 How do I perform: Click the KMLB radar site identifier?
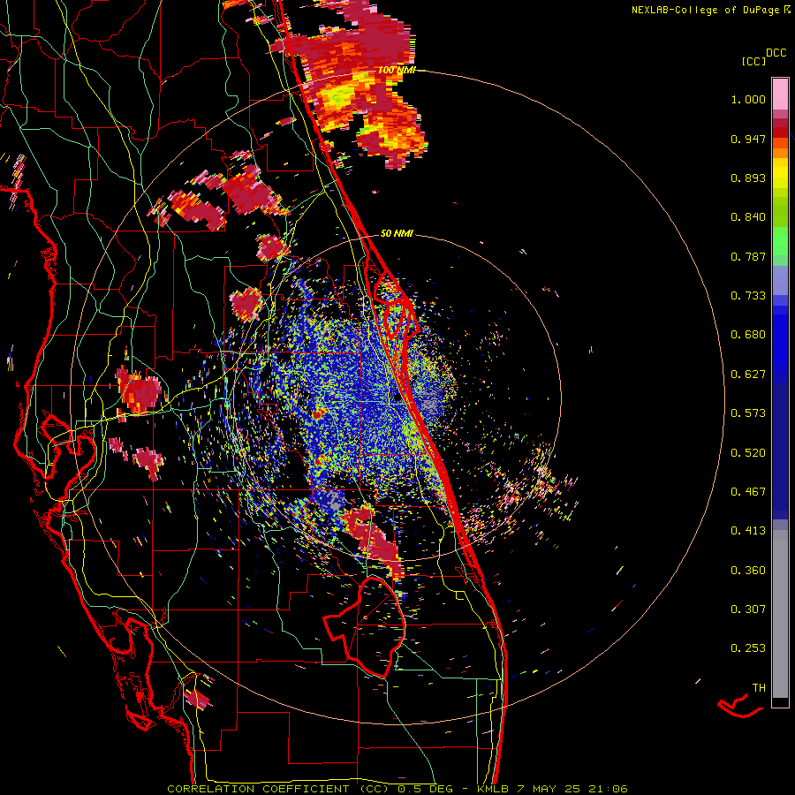point(493,789)
